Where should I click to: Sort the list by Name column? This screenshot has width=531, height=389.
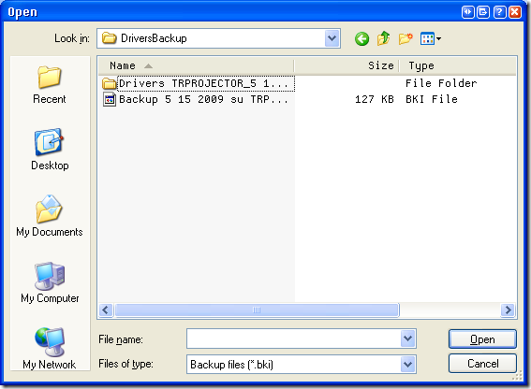coord(196,65)
